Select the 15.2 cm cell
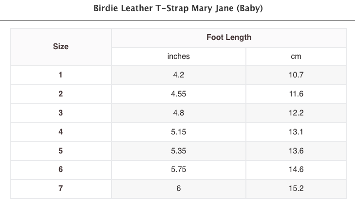The image size is (355, 209). 296,188
